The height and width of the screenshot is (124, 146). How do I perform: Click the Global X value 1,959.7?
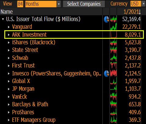tap(133, 81)
